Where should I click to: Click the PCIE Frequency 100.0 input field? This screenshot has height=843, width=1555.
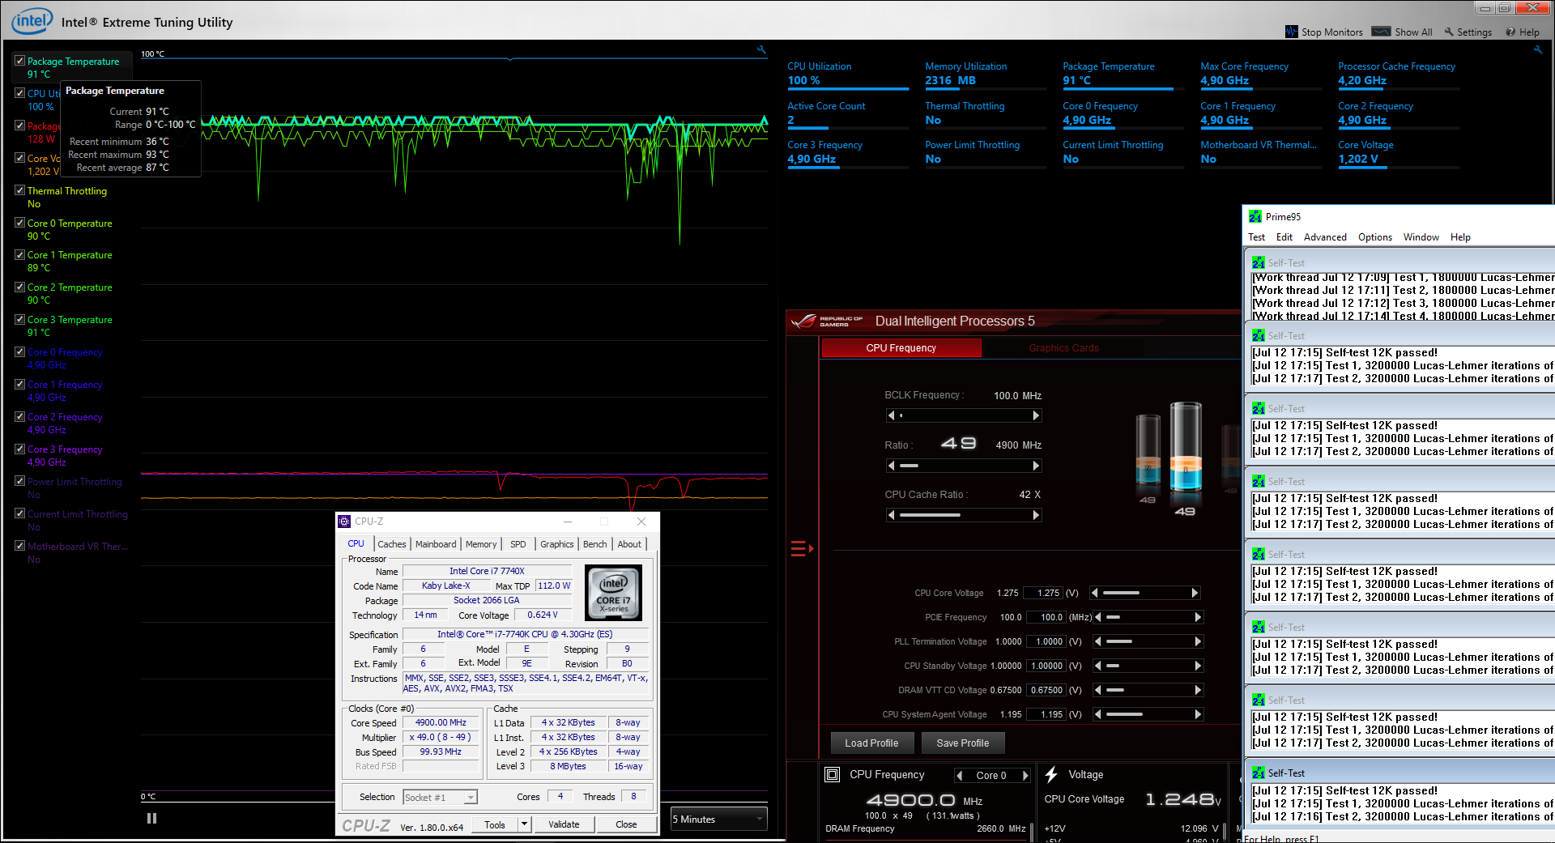click(x=1047, y=617)
